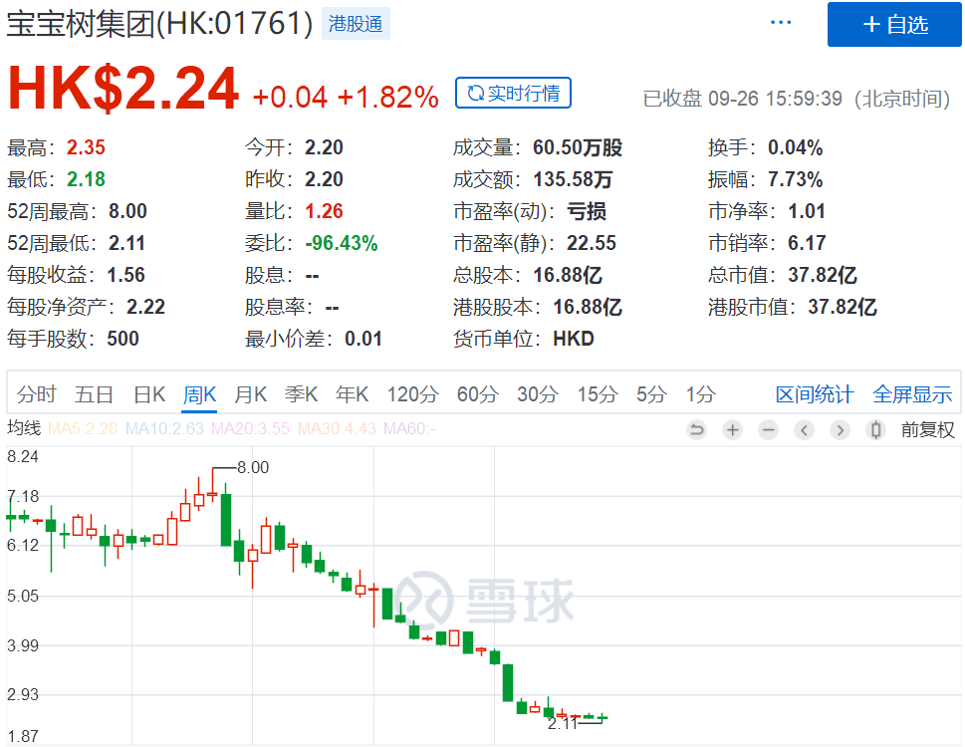The width and height of the screenshot is (965, 747).
Task: Open the 全屏显示 fullscreen link
Action: tap(912, 394)
